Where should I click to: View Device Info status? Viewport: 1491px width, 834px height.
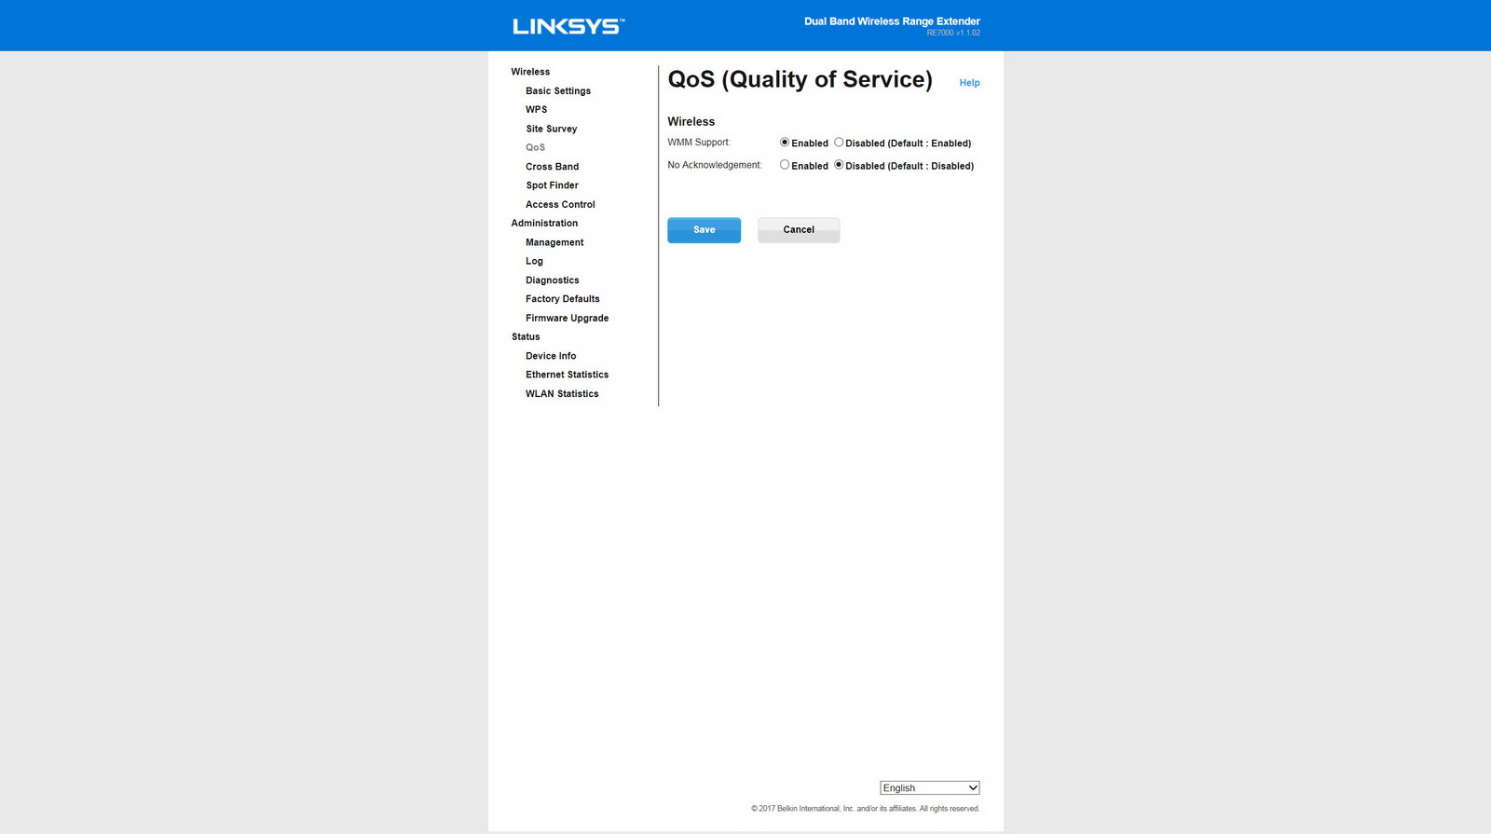coord(551,356)
